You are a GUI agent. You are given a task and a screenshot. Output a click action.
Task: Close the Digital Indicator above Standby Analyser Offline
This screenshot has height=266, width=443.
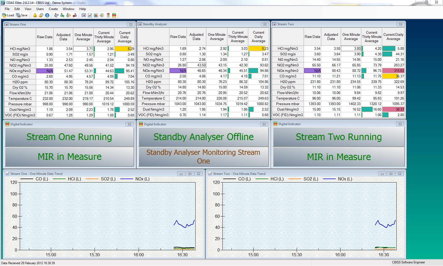[x=264, y=124]
